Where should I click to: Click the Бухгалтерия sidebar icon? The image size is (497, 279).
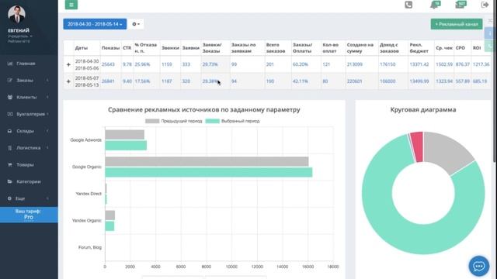[x=10, y=114]
